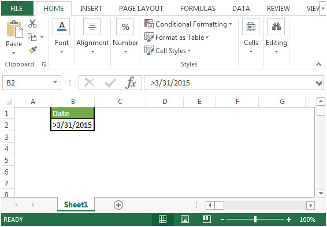The width and height of the screenshot is (327, 227).
Task: Select column F header
Action: (237, 102)
